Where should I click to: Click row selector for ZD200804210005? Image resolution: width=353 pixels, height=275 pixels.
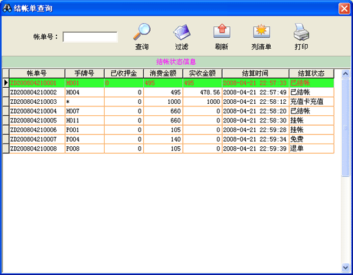(x=6, y=121)
